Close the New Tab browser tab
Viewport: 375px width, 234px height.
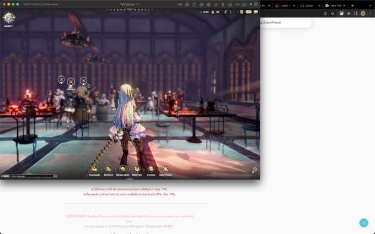pyautogui.click(x=344, y=6)
